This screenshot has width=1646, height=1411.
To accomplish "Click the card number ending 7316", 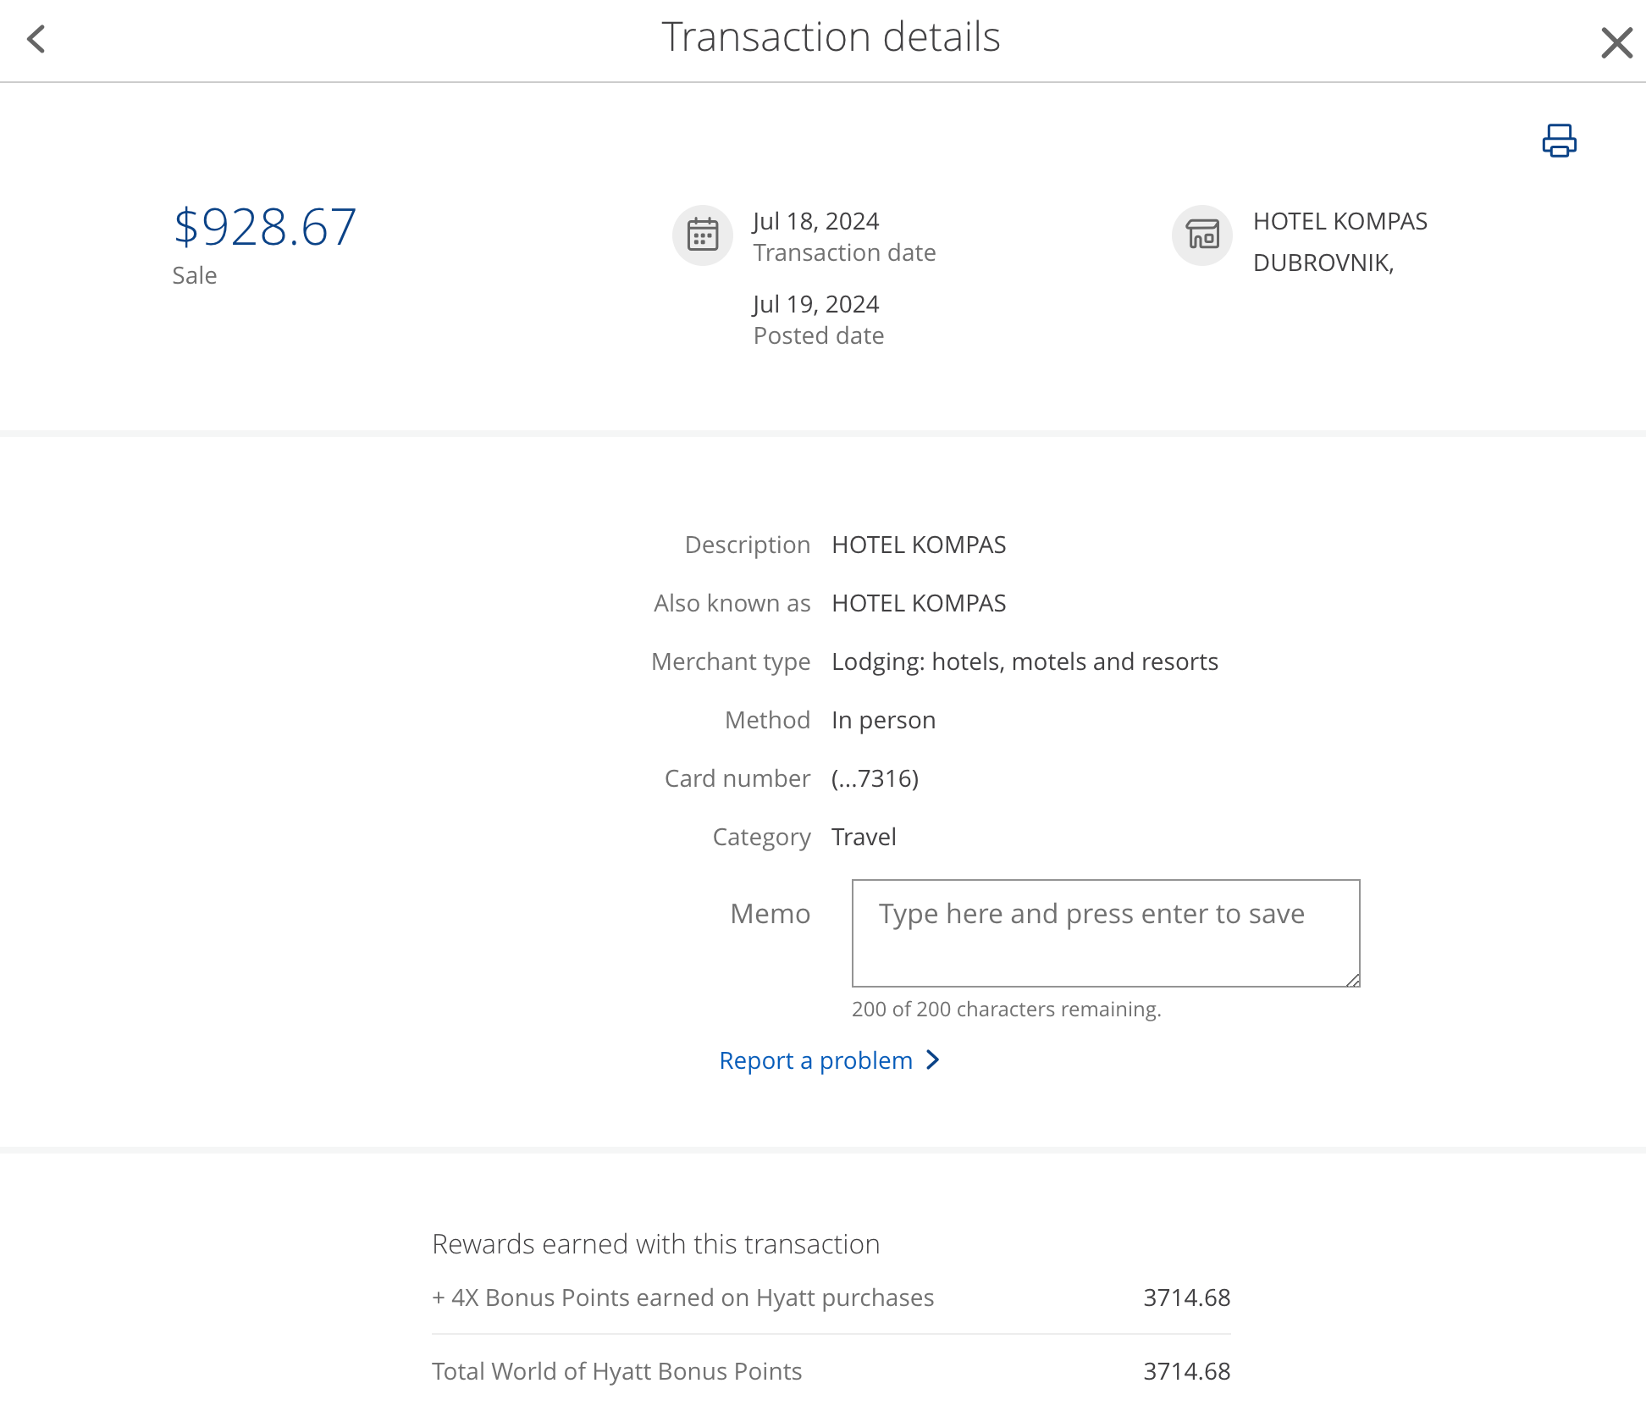I will [x=875, y=778].
